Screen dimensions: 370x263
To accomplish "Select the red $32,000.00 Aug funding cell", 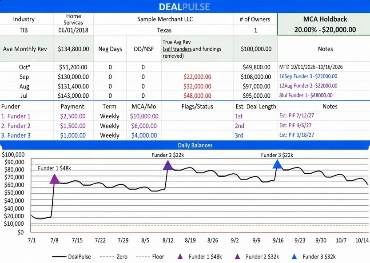I will coord(197,86).
